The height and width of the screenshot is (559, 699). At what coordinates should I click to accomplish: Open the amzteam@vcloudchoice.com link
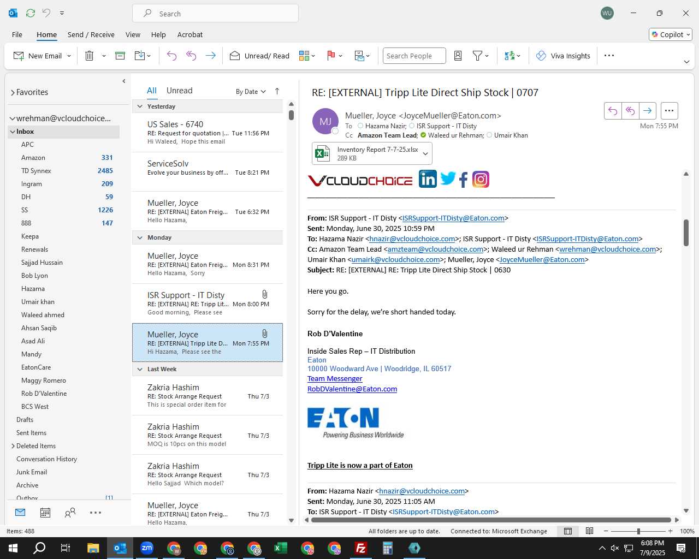click(x=435, y=249)
